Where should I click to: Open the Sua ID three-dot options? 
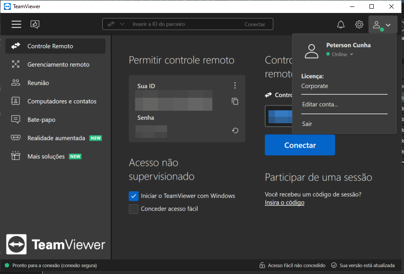tap(235, 85)
